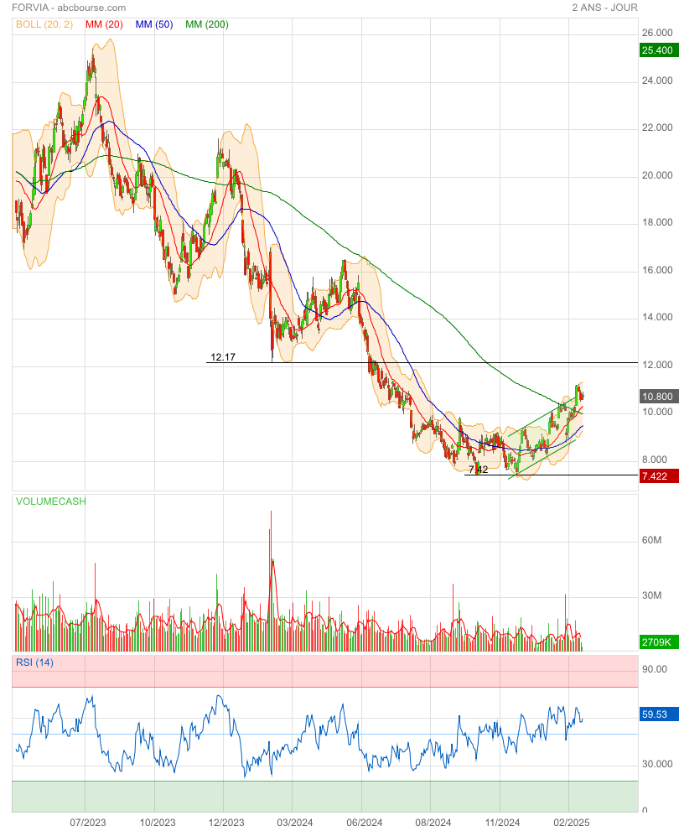Click the 03/2024 date axis label
Viewport: 679px width, 831px height.
click(x=295, y=823)
